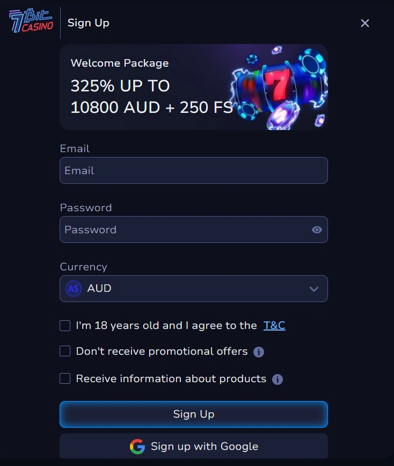Viewport: 394px width, 466px height.
Task: Click the info icon beside promotional offers
Action: point(259,352)
